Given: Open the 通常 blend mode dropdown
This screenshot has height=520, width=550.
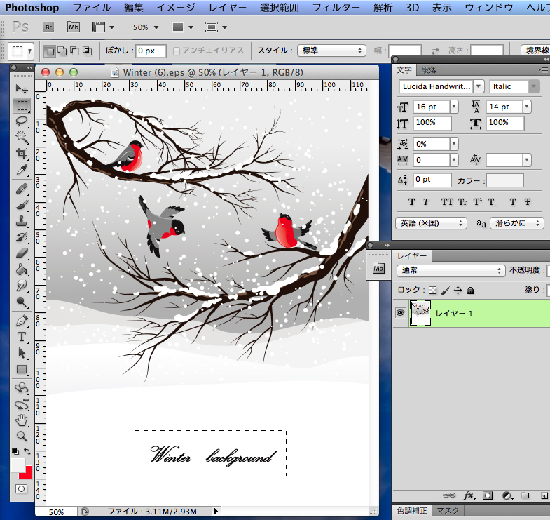Looking at the screenshot, I should 451,271.
